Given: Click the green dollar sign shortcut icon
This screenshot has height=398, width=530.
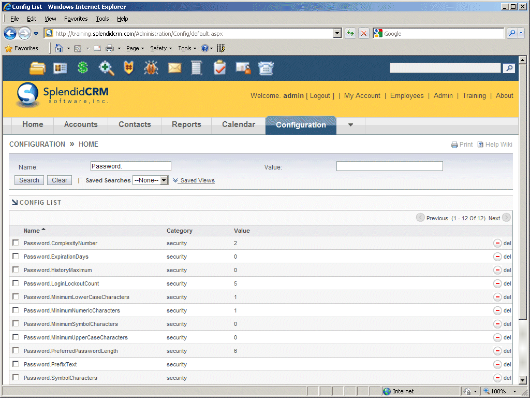Looking at the screenshot, I should [83, 68].
